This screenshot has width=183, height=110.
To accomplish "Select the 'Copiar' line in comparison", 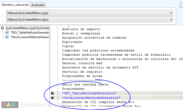I will 68,46.
